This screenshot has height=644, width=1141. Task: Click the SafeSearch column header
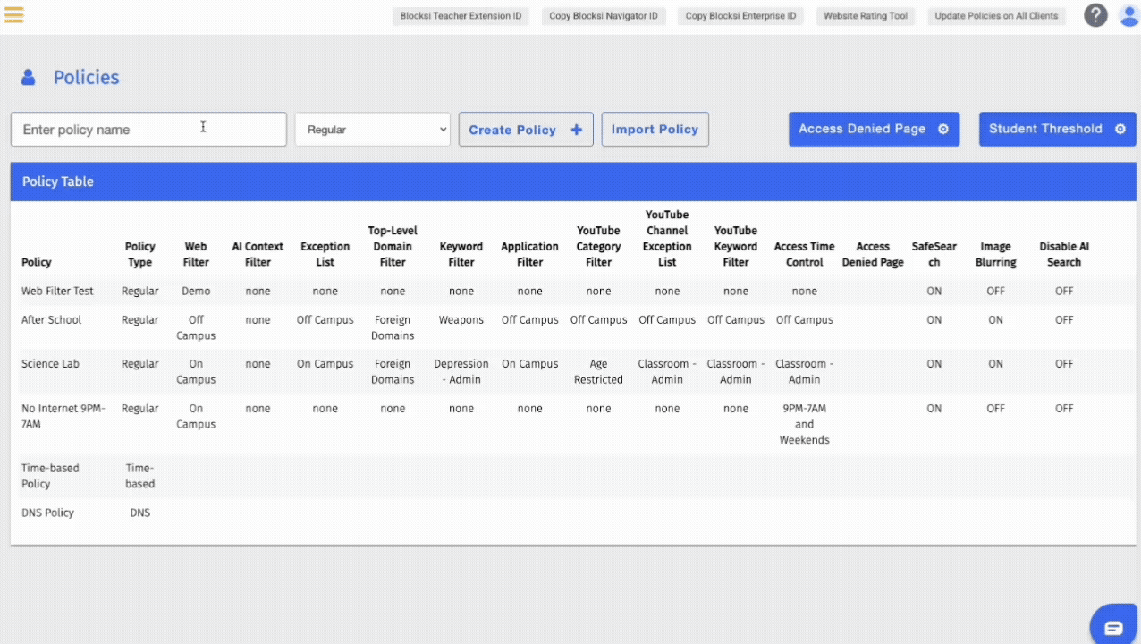click(x=934, y=254)
